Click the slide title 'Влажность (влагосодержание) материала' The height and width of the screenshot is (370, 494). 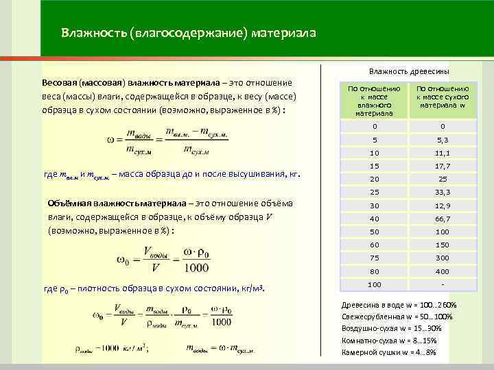(189, 33)
